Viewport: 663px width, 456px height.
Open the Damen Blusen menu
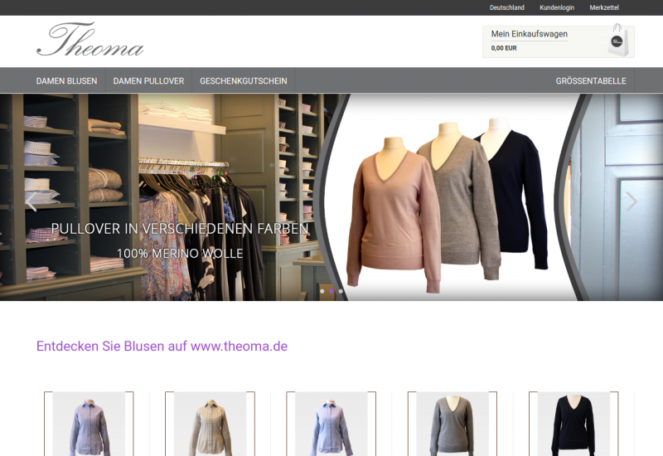66,81
